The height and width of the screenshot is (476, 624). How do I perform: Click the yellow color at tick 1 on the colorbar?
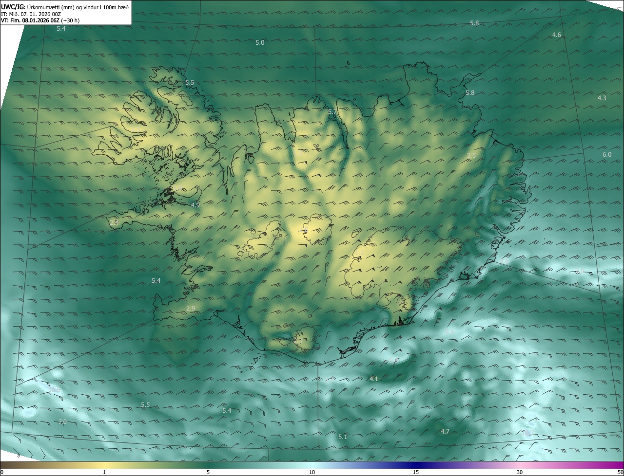click(x=104, y=465)
